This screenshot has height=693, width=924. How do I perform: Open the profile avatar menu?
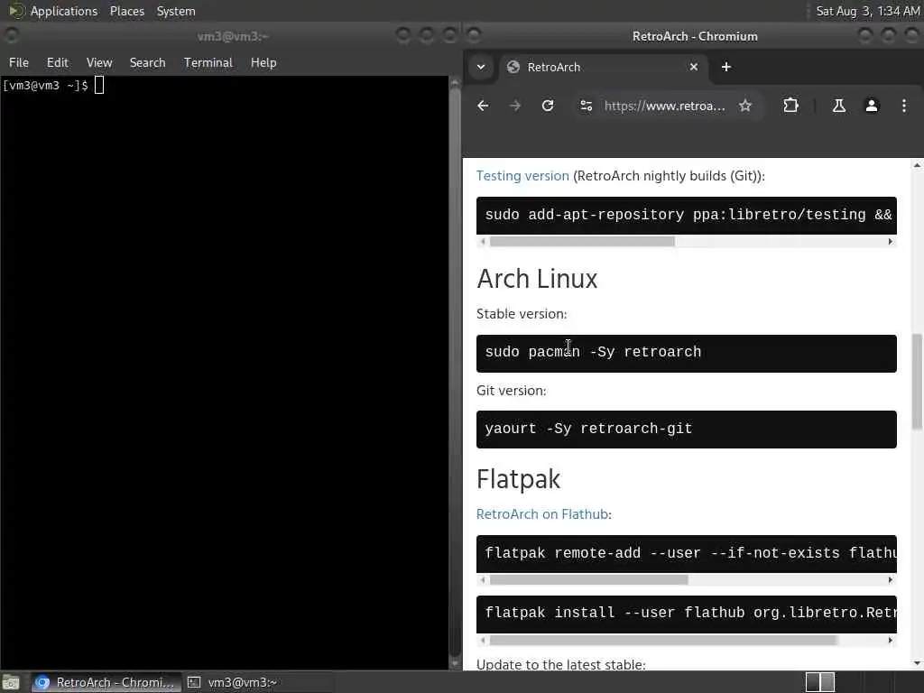coord(871,106)
